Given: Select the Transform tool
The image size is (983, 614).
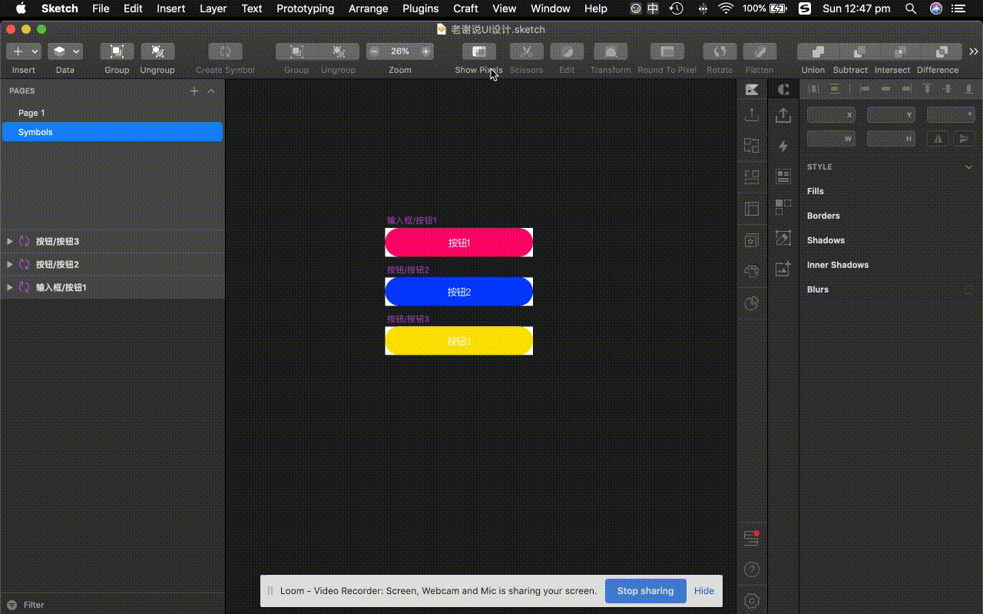Looking at the screenshot, I should click(x=611, y=51).
